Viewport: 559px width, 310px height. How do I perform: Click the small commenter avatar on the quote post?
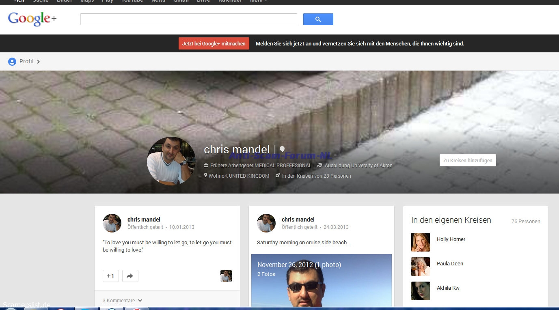226,276
